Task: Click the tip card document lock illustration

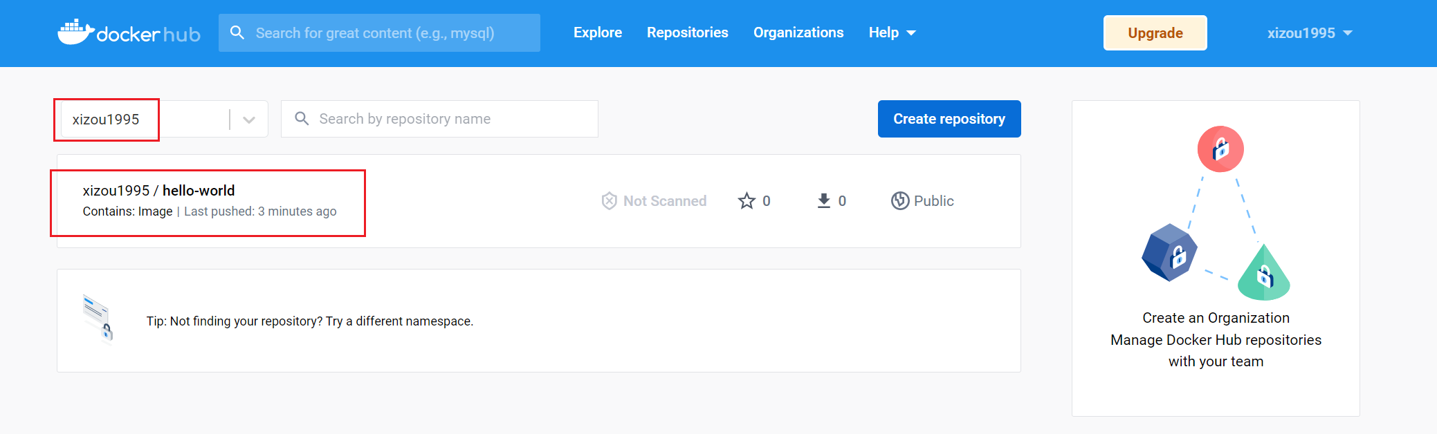Action: click(98, 319)
